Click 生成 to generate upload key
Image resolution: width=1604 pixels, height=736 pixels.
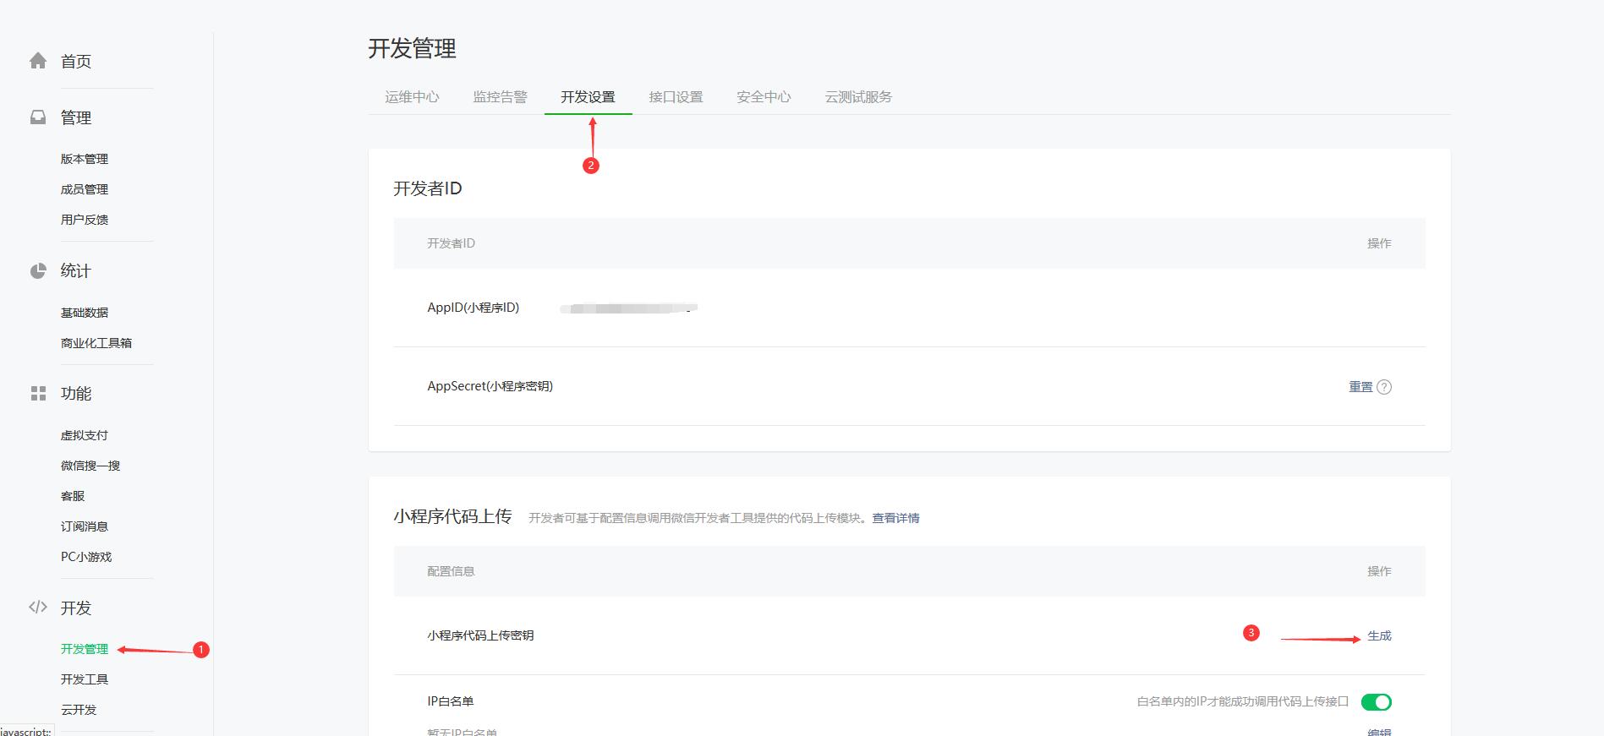point(1379,635)
